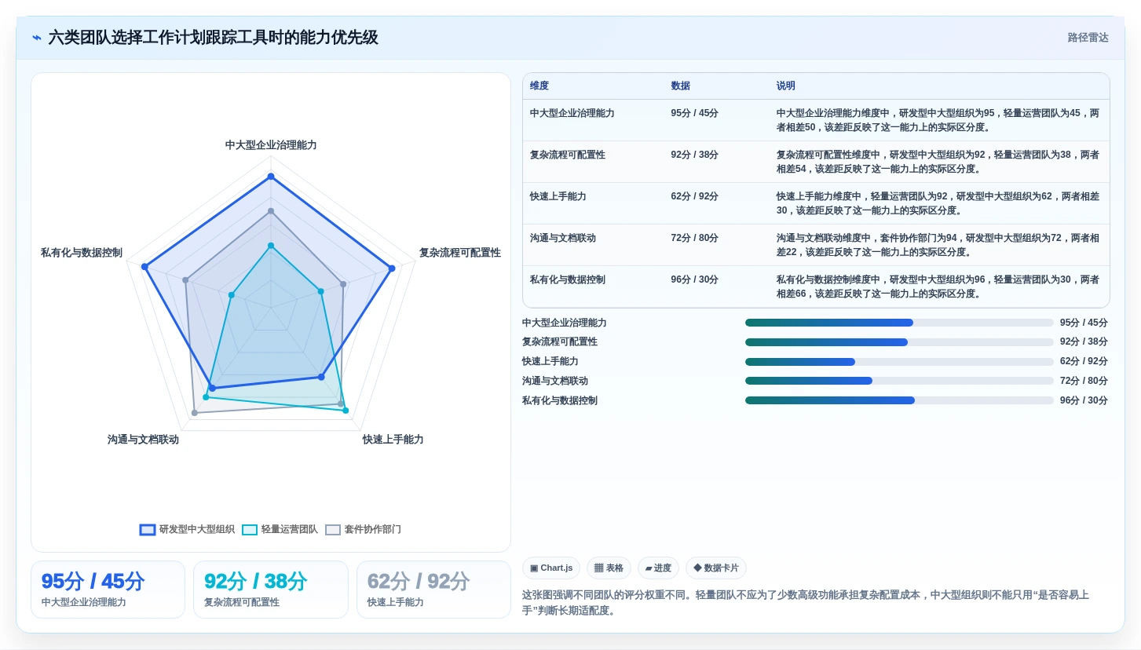The width and height of the screenshot is (1141, 650).
Task: Toggle 研发型中大型组织 legend series
Action: click(x=187, y=530)
